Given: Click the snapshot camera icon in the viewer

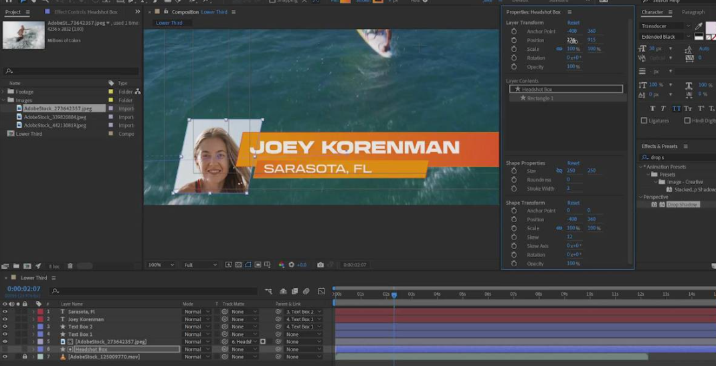Looking at the screenshot, I should pos(321,265).
